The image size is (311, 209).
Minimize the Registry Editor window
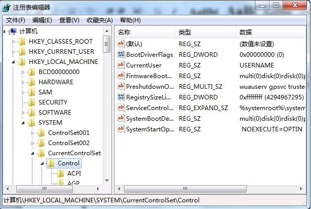(262, 6)
